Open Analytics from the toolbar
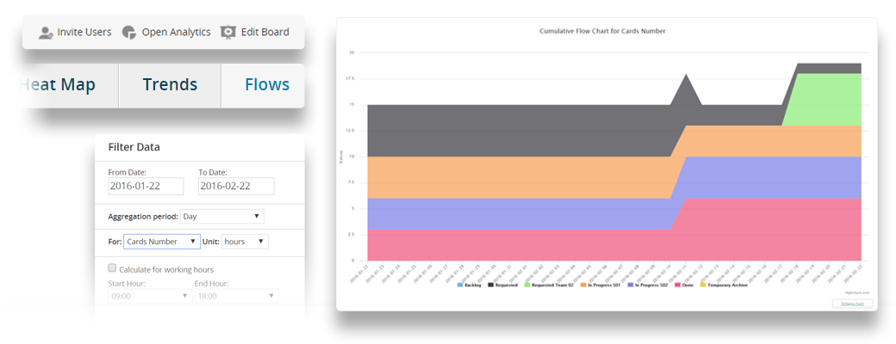Image resolution: width=896 pixels, height=344 pixels. click(176, 32)
